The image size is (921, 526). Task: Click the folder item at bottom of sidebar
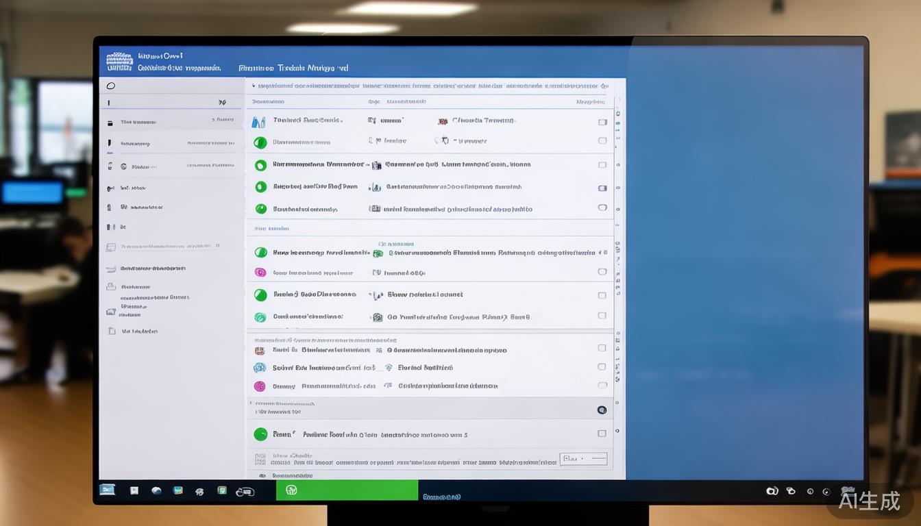(112, 331)
